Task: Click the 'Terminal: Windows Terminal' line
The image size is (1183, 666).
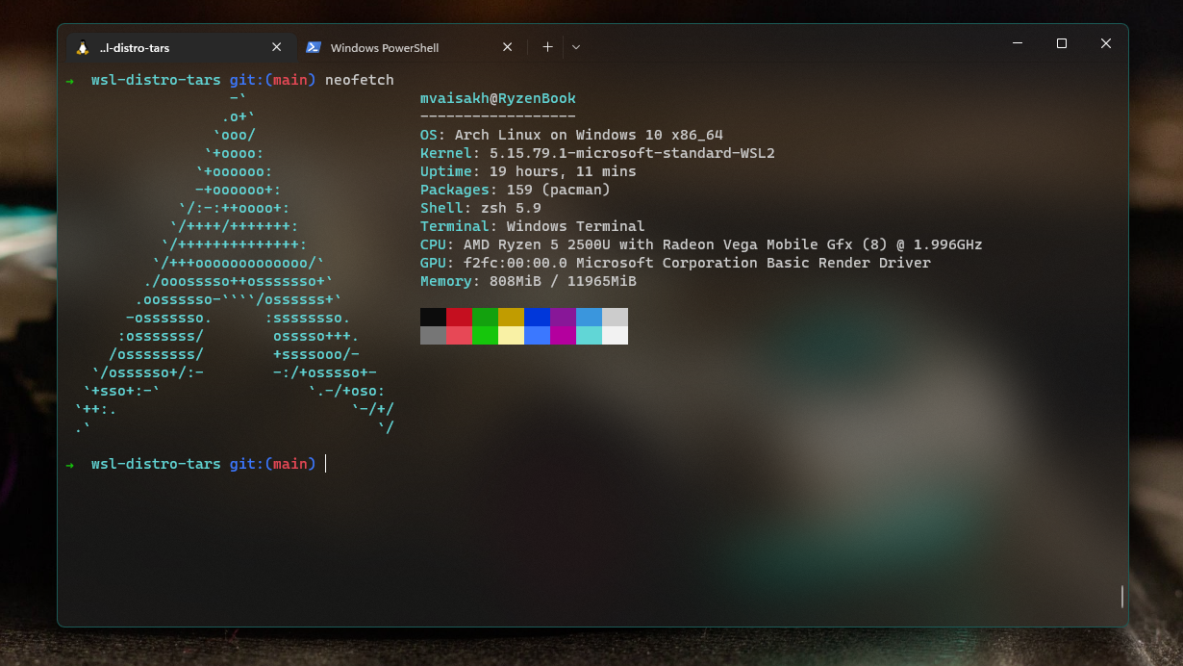Action: pos(533,226)
